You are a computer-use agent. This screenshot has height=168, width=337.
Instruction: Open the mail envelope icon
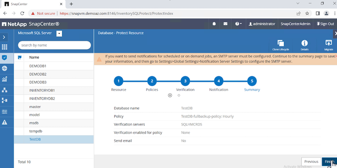coord(225,24)
